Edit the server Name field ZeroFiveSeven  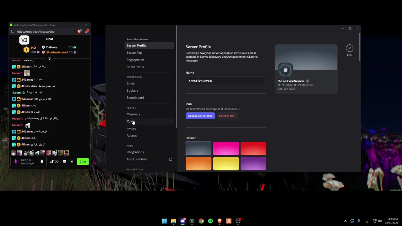pyautogui.click(x=226, y=81)
